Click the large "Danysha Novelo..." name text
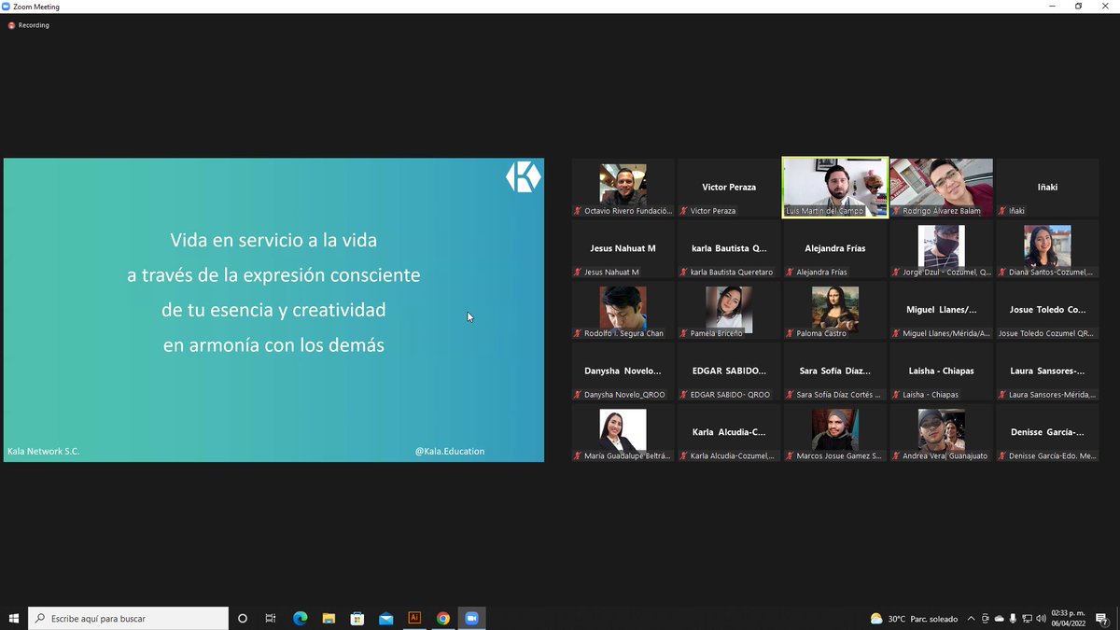Viewport: 1120px width, 630px height. (x=623, y=371)
